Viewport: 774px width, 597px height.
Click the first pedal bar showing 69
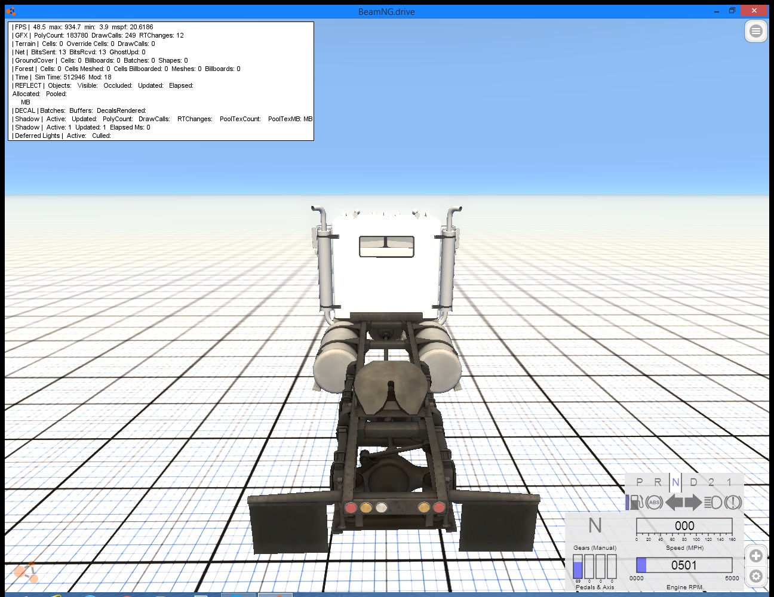[x=578, y=567]
